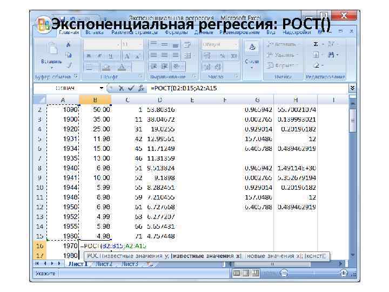Cancel the formula with the X icon
Viewport: 389px width, 292px height.
121,88
